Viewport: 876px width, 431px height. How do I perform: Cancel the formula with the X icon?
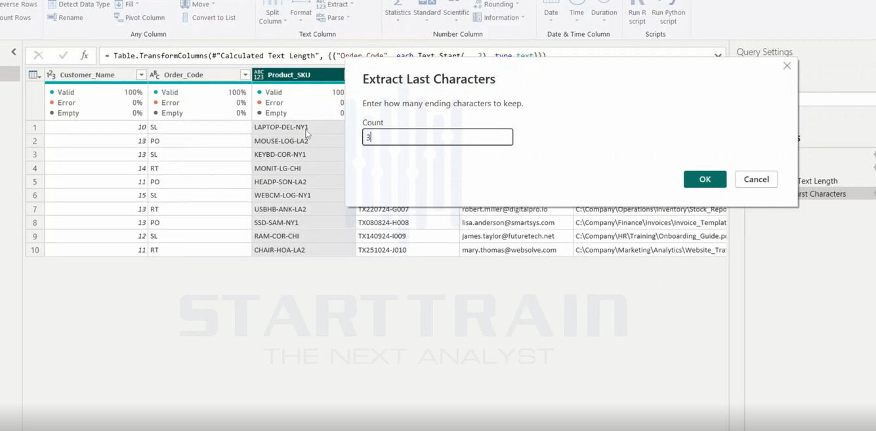point(39,56)
